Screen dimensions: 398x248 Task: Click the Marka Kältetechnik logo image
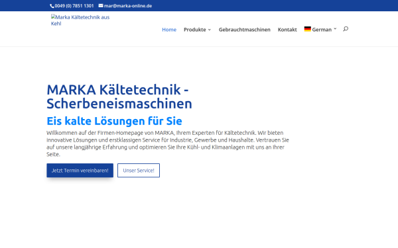point(80,21)
